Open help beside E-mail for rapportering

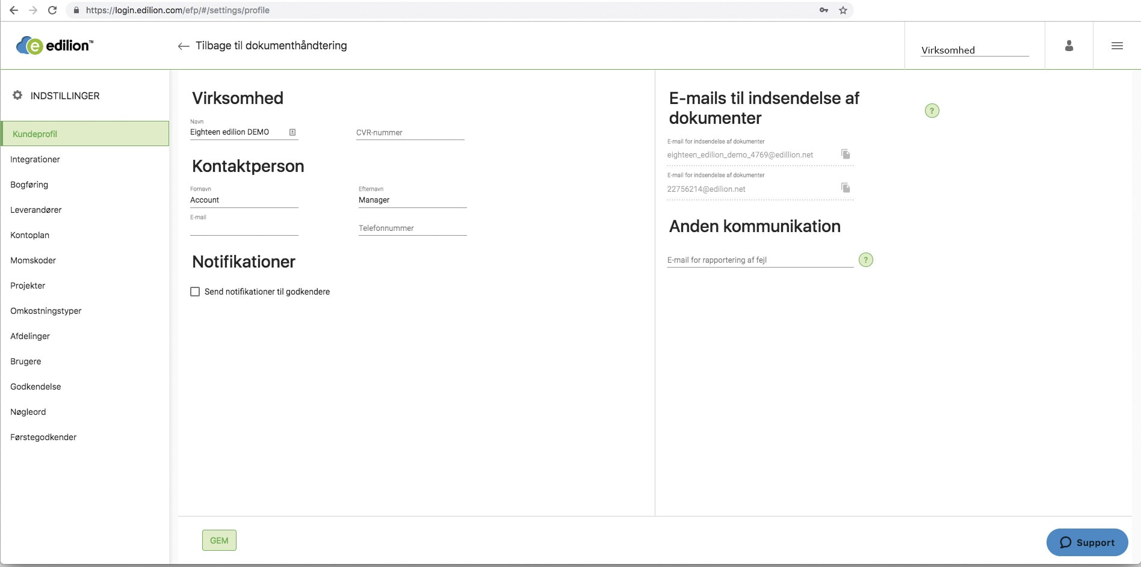866,259
